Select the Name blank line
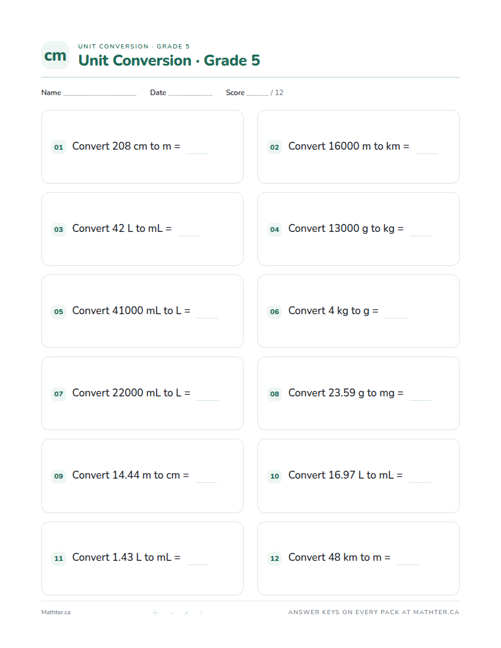The height and width of the screenshot is (648, 501). (99, 93)
